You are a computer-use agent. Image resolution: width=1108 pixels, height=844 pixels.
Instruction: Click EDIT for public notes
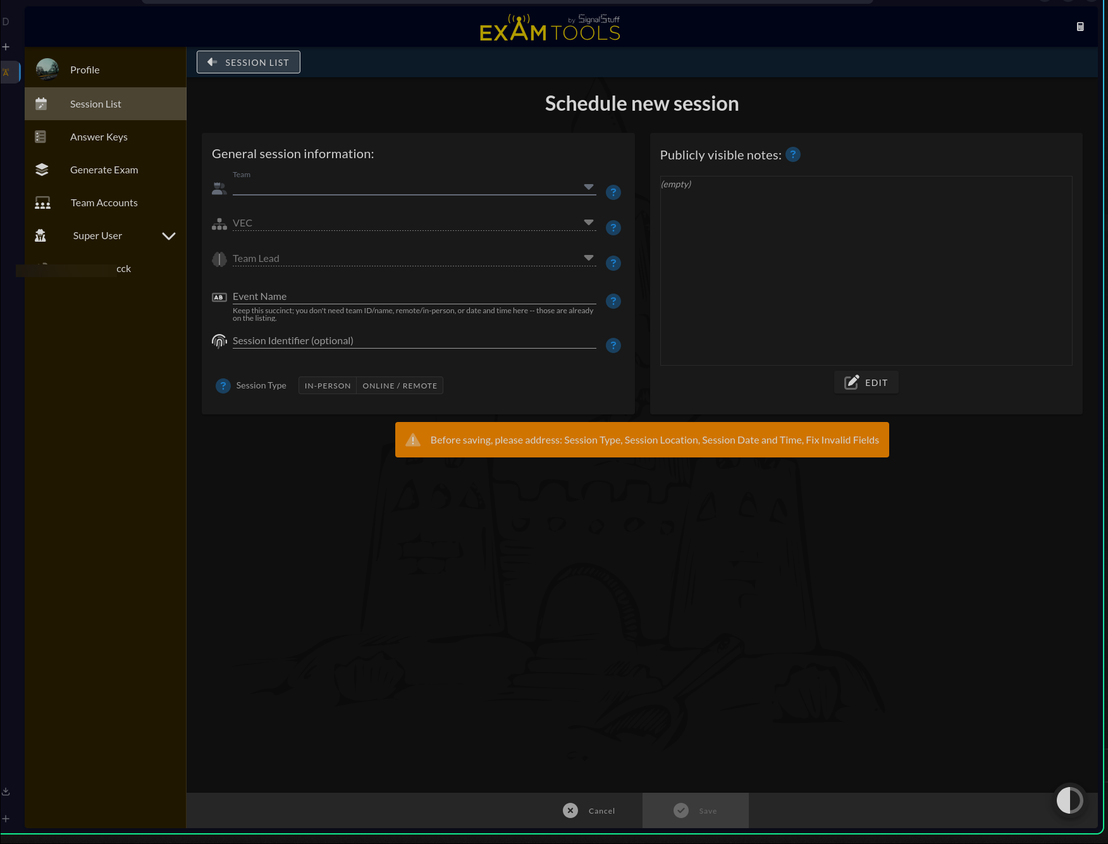click(x=866, y=383)
